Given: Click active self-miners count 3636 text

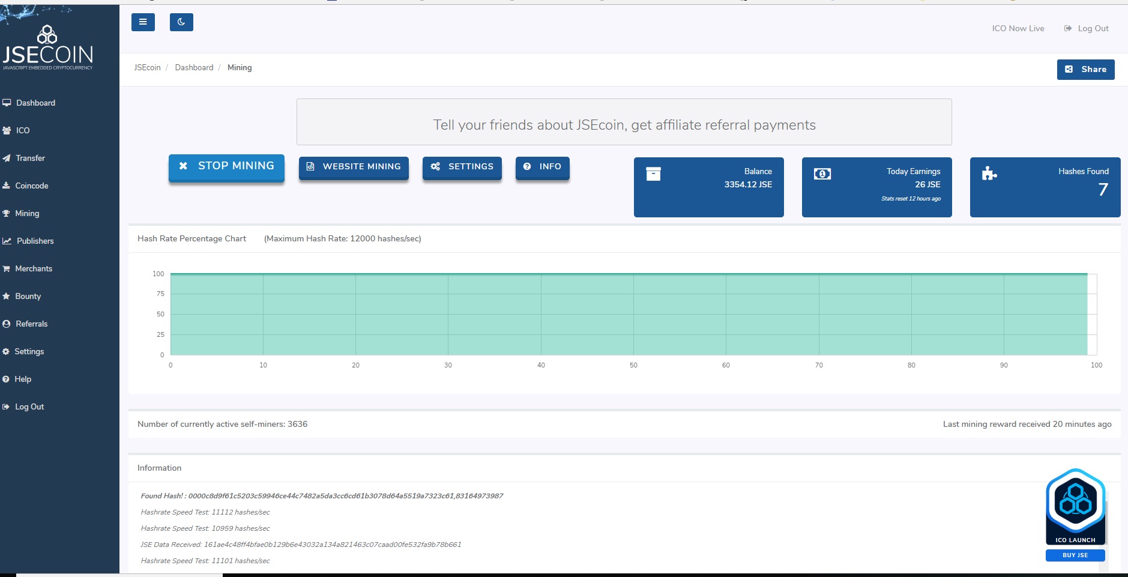Looking at the screenshot, I should pos(222,424).
